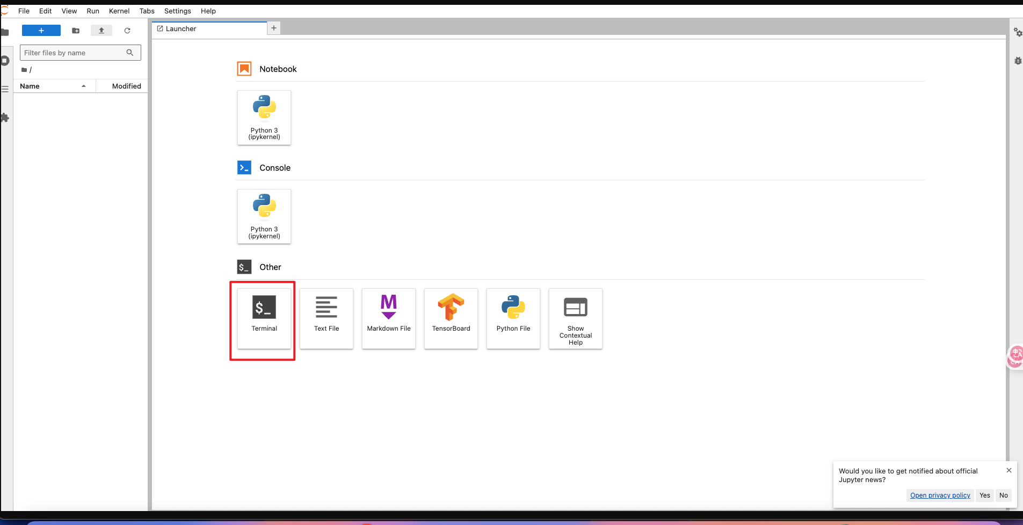Click the Console section icon
The width and height of the screenshot is (1023, 525).
click(244, 167)
